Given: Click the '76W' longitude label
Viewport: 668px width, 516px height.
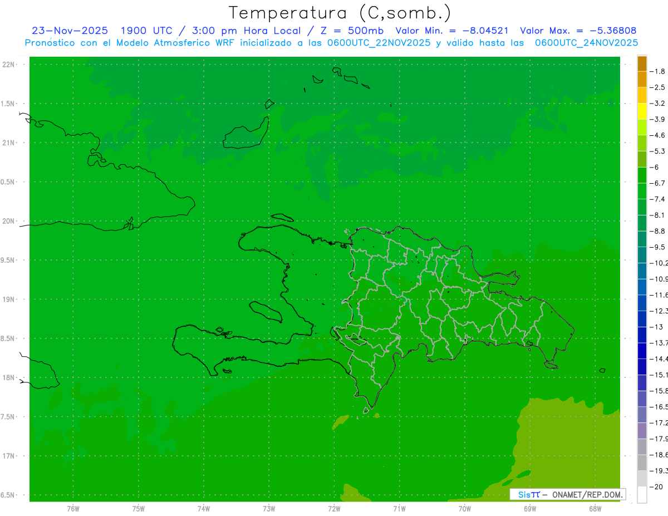Looking at the screenshot, I should point(73,508).
